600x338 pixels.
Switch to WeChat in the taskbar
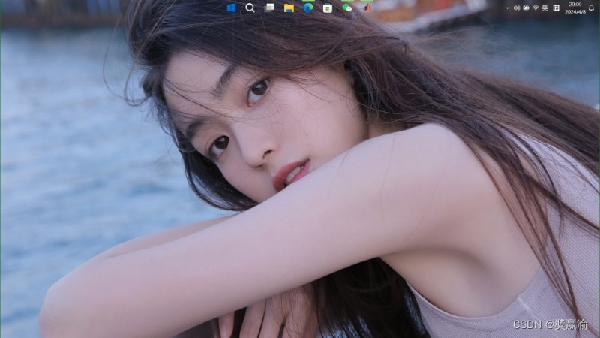point(347,8)
